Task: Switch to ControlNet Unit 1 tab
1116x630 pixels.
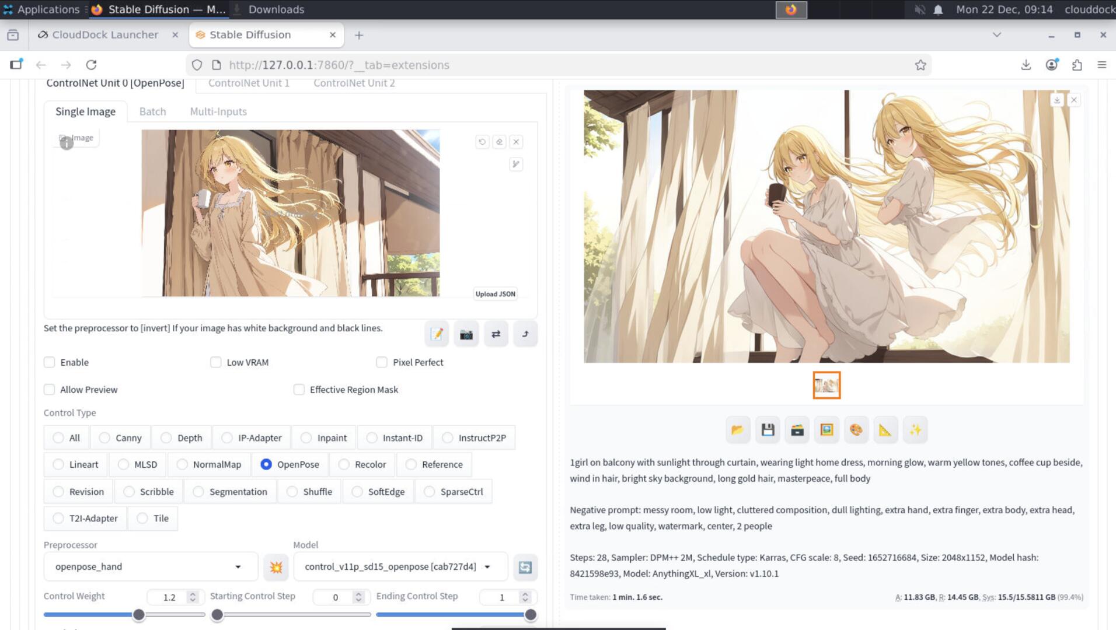Action: coord(249,83)
